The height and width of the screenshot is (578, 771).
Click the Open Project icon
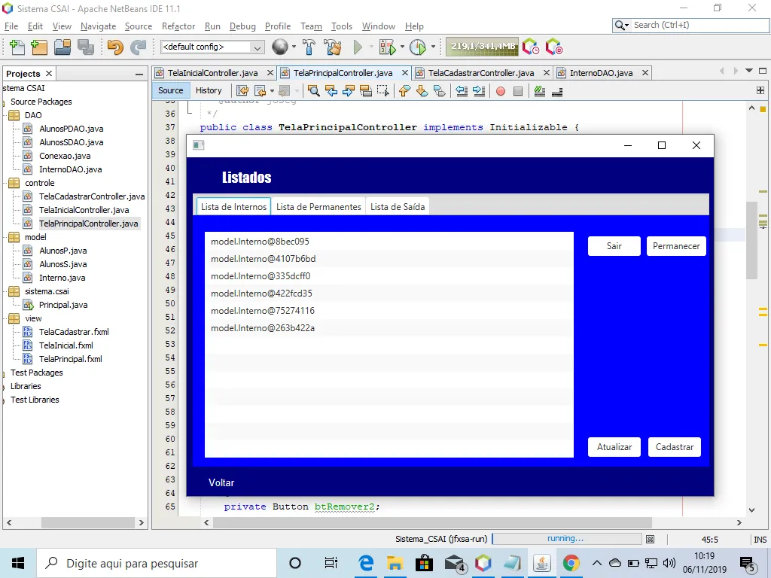[x=62, y=47]
